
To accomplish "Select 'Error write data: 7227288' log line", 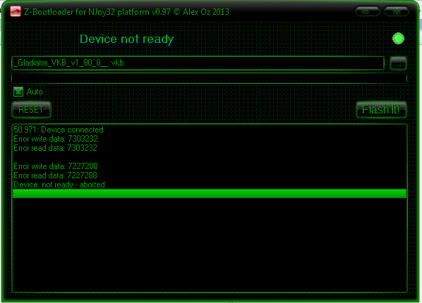I will [x=56, y=166].
